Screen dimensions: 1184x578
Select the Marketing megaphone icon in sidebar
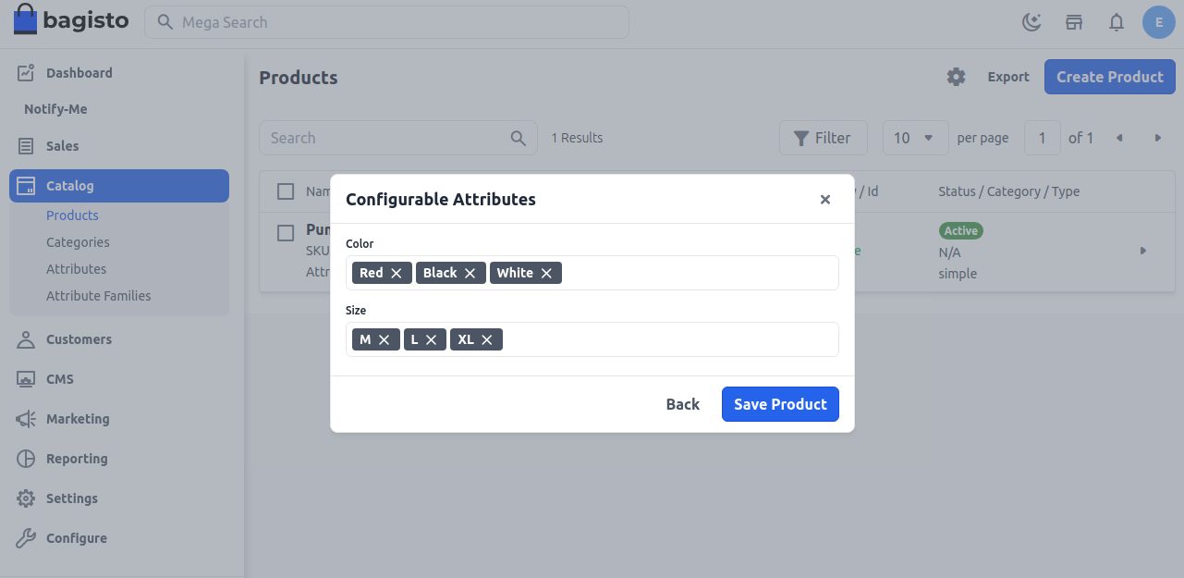(25, 419)
